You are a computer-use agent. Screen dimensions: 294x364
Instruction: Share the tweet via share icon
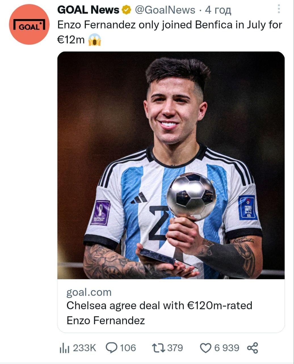pos(252,348)
